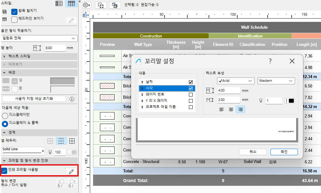The height and width of the screenshot is (193, 321).
Task: Select the horizontal-only cell border icon
Action: pos(61,141)
